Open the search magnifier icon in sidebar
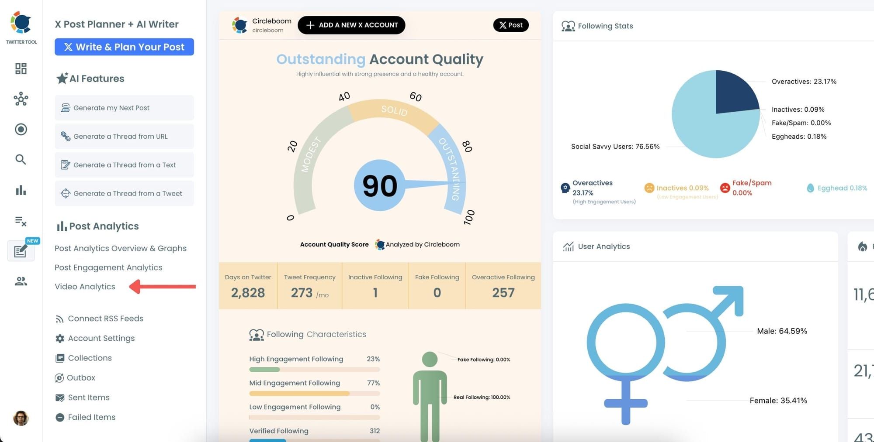 21,159
